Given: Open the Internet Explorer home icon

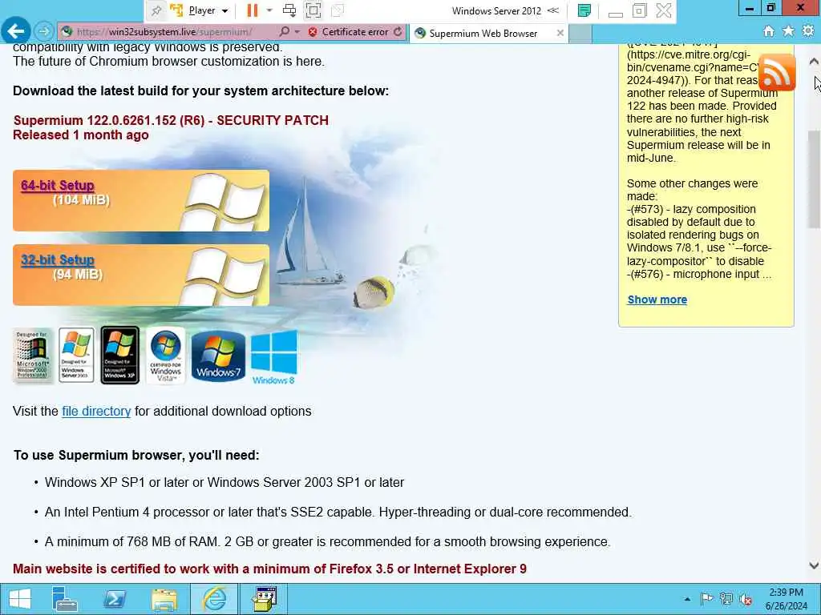Looking at the screenshot, I should click(x=769, y=31).
